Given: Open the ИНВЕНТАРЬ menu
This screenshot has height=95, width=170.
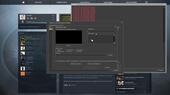Looking at the screenshot, I should coord(62,2).
